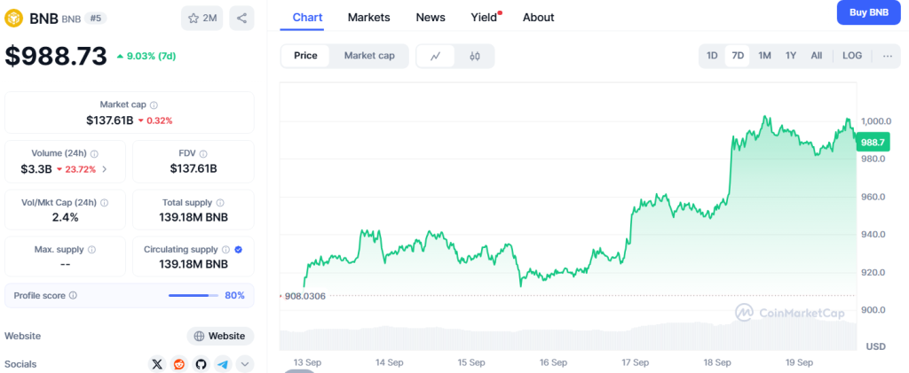Image resolution: width=909 pixels, height=373 pixels.
Task: Click the 1,000.0 axis label
Action: (875, 120)
